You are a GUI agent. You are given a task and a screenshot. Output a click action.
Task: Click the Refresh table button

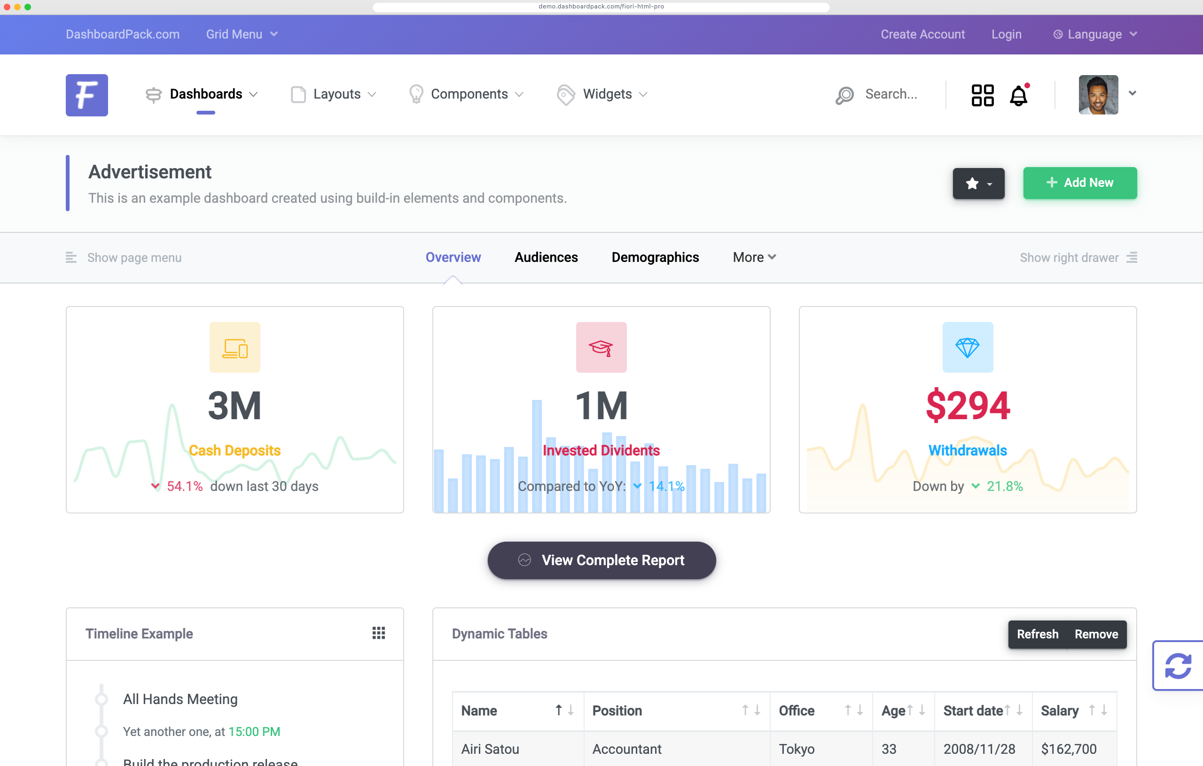pyautogui.click(x=1037, y=634)
